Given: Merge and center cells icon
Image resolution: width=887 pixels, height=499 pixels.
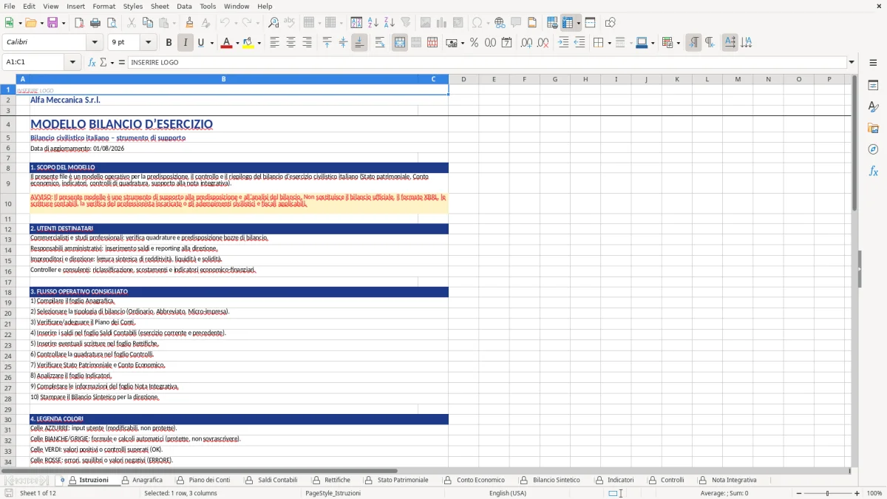Looking at the screenshot, I should click(x=399, y=43).
